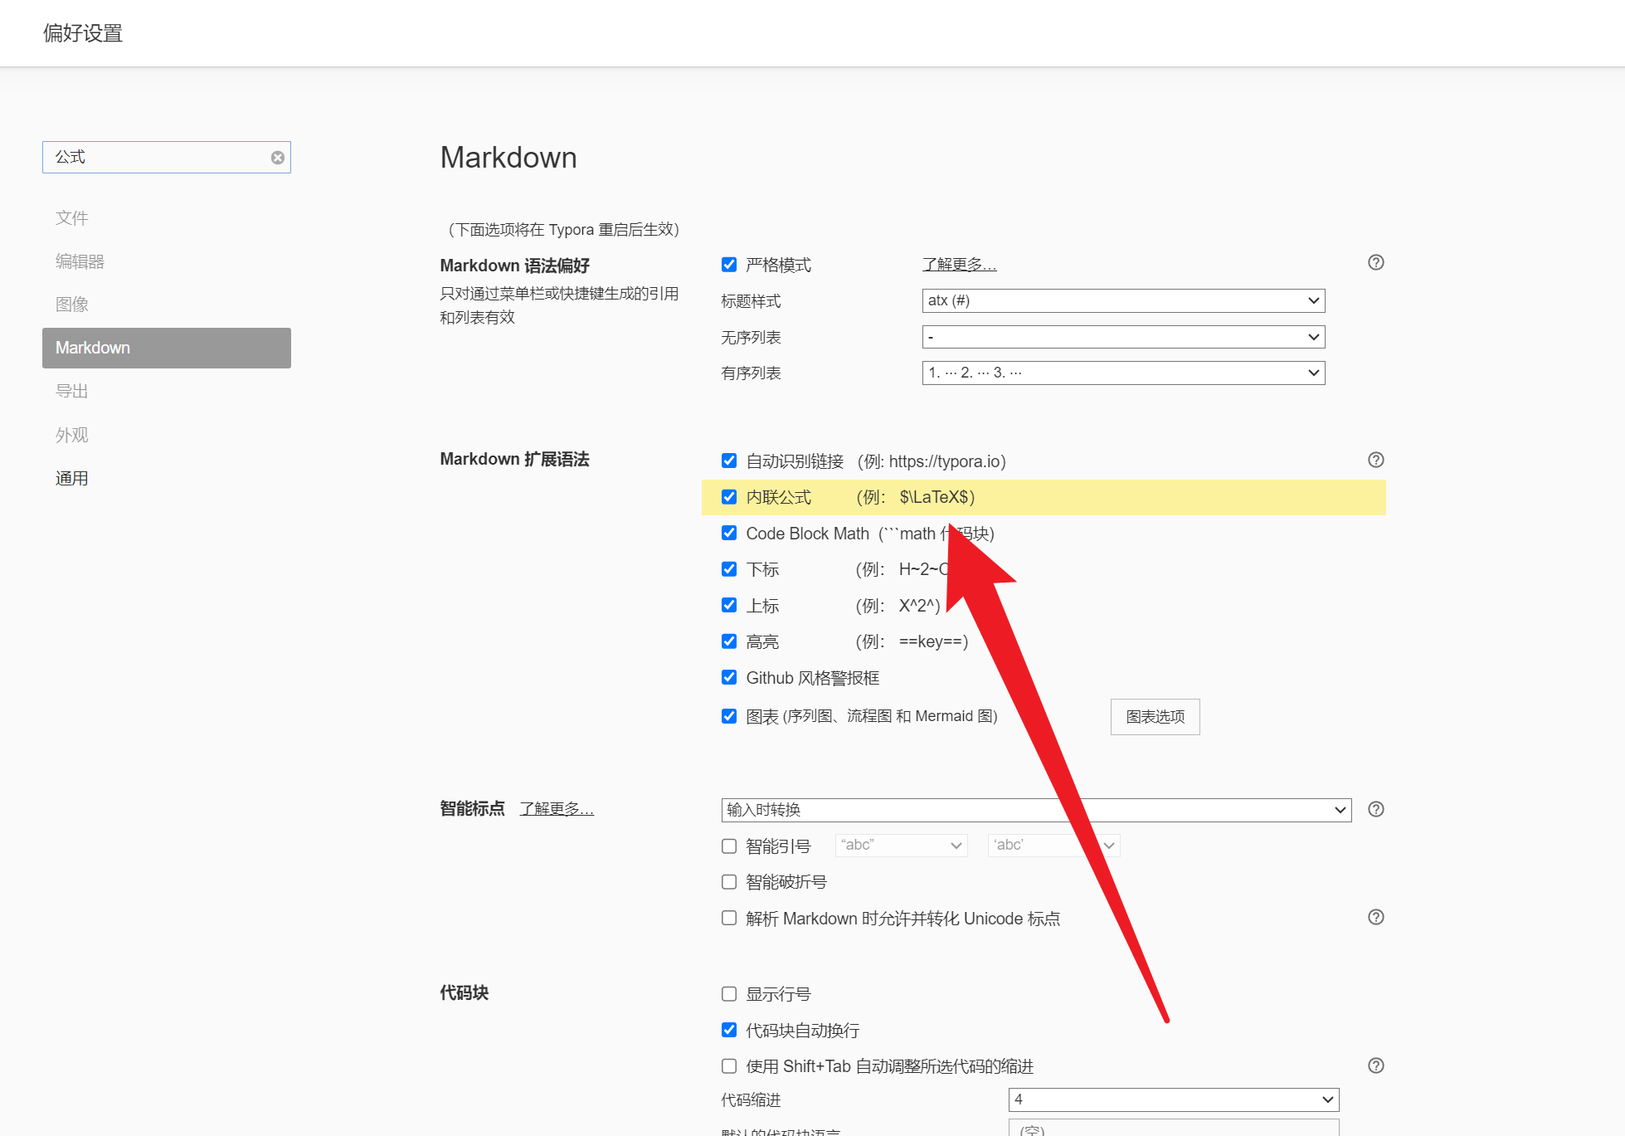The width and height of the screenshot is (1625, 1136).
Task: Open help icon for Unicode 标点 option
Action: (1375, 917)
